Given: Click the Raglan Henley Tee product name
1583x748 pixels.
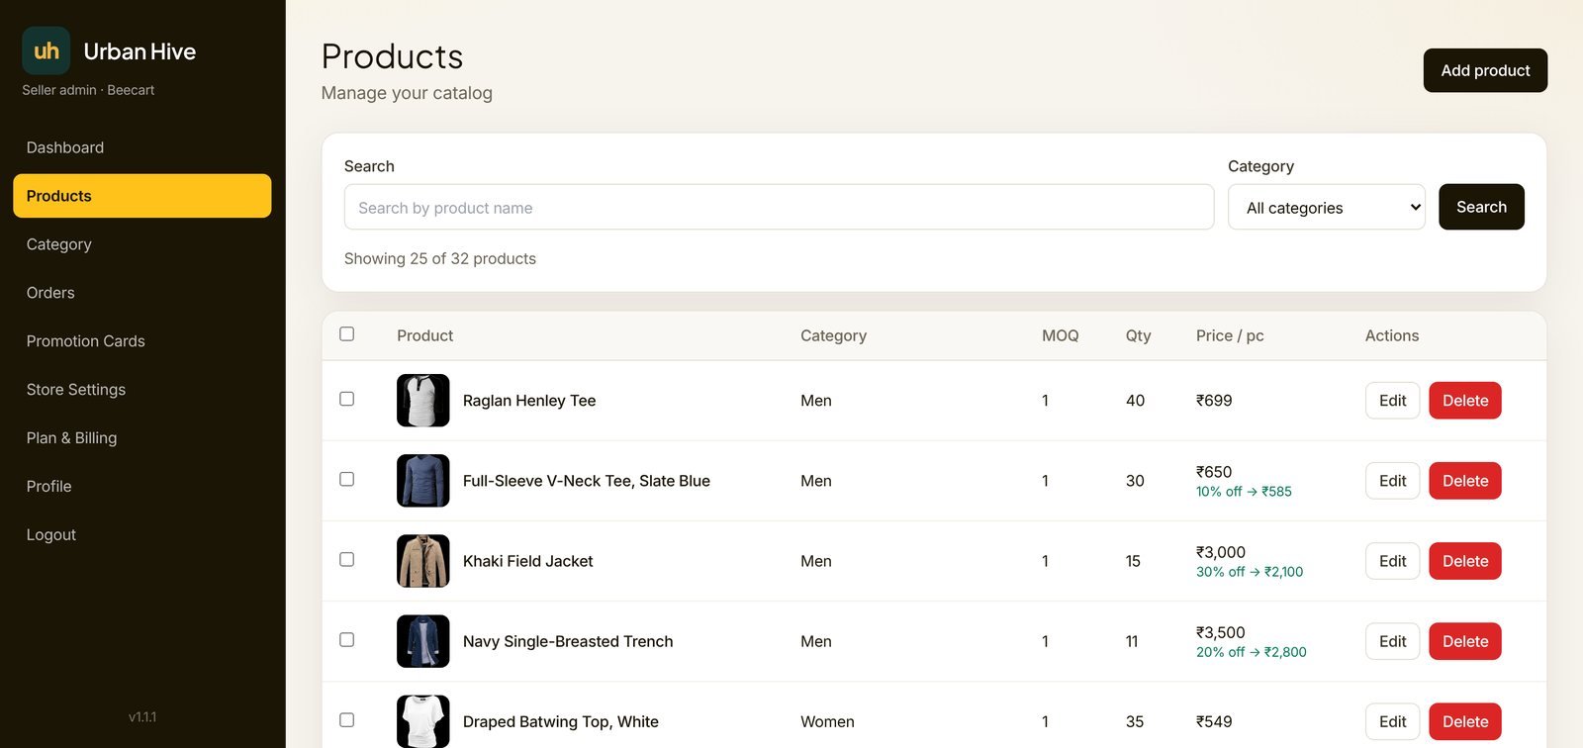Looking at the screenshot, I should (x=529, y=401).
